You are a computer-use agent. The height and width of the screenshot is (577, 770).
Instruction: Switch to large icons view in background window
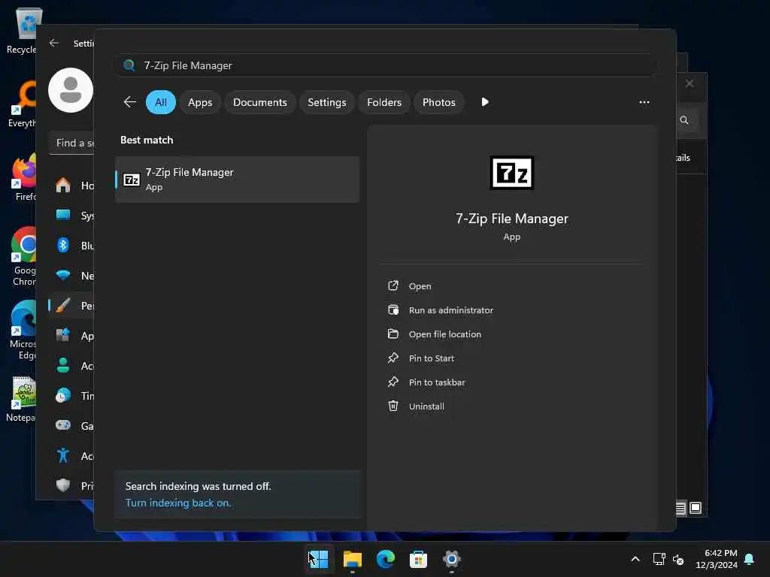(x=696, y=508)
